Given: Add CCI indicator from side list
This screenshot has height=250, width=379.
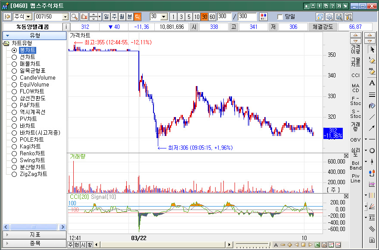Looking at the screenshot, I should (355, 75).
